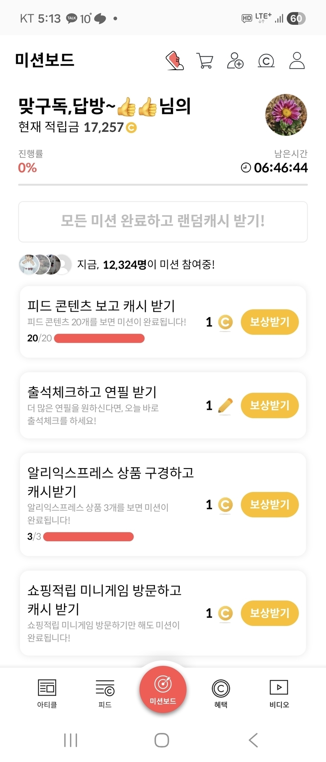Claim reward for 피드 콘텐츠 mission
This screenshot has height=762, width=326.
pos(269,322)
